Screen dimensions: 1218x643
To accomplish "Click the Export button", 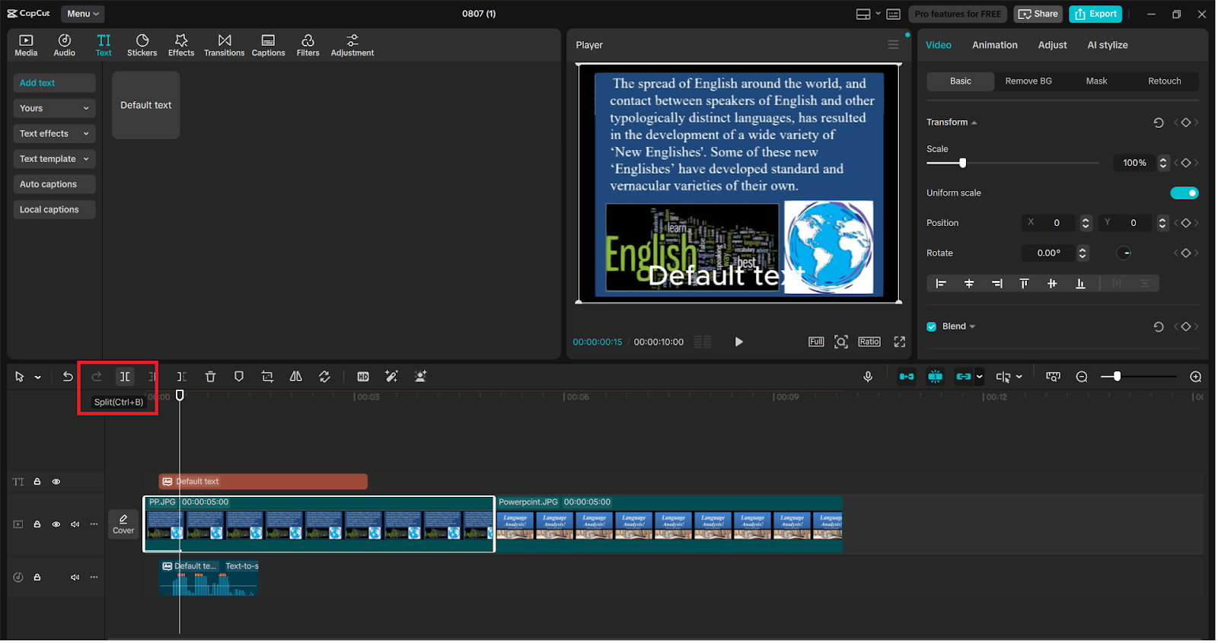I will pos(1095,14).
